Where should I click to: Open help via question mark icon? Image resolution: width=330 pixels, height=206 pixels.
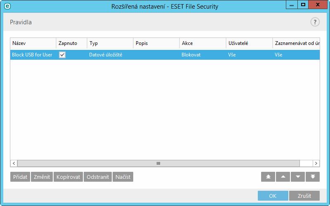pyautogui.click(x=315, y=22)
